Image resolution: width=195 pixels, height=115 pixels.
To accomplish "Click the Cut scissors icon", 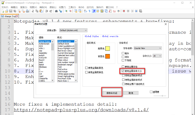I will (x=33, y=11).
